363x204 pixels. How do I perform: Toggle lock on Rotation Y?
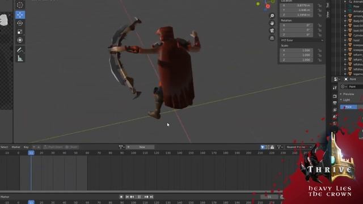pyautogui.click(x=320, y=30)
